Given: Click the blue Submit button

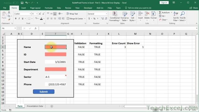Looking at the screenshot, I should click(44, 92).
